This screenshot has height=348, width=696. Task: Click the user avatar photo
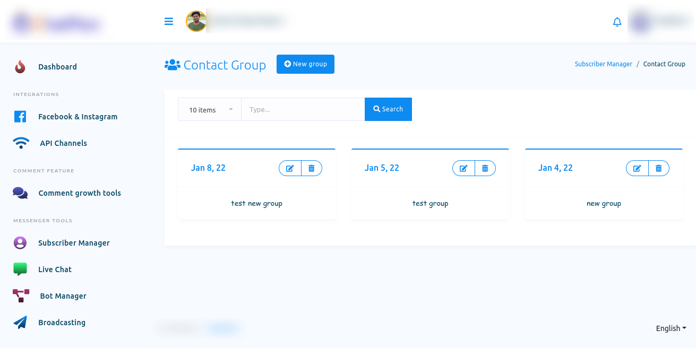tap(196, 21)
